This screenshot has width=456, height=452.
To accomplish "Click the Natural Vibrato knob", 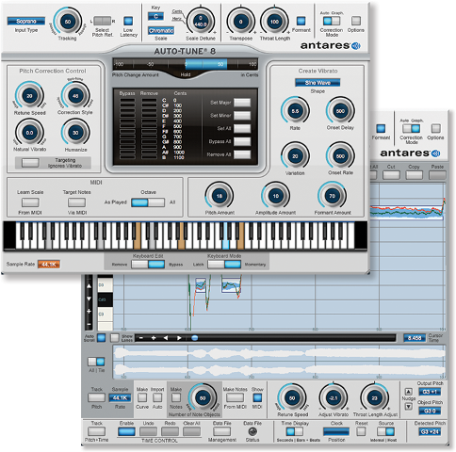I will coord(29,133).
